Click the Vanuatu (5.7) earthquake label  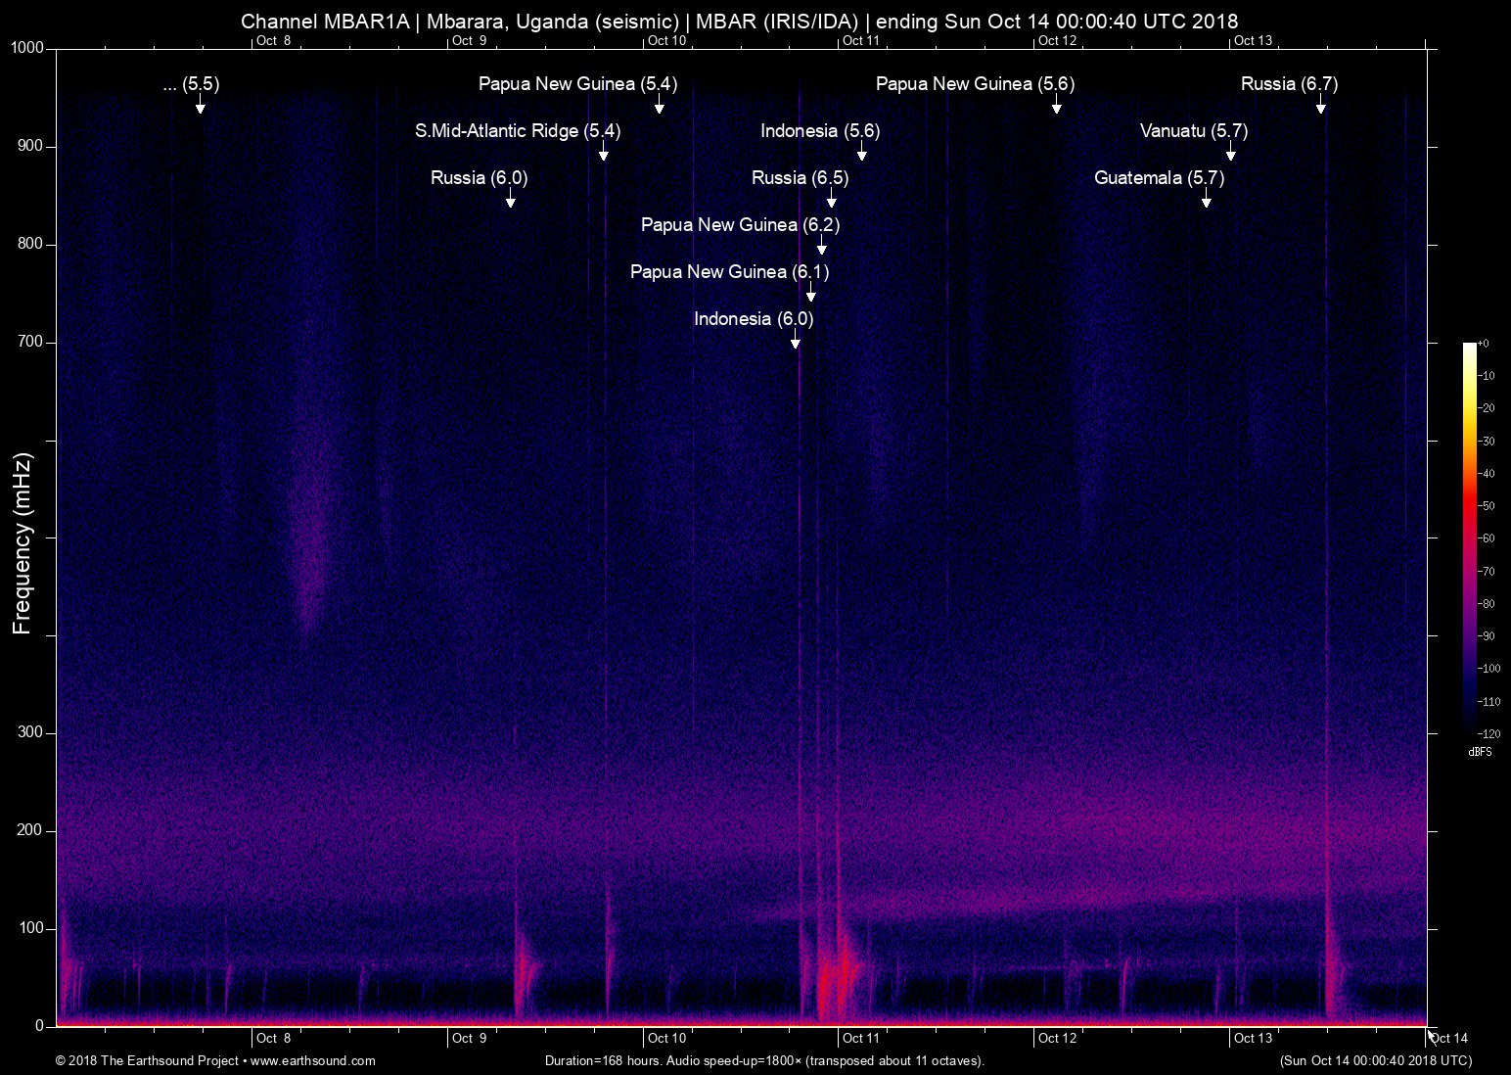1194,131
